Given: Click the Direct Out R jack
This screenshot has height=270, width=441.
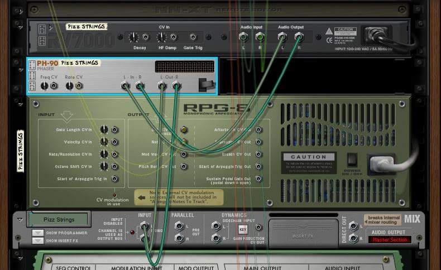Looking at the screenshot, I should click(353, 238).
